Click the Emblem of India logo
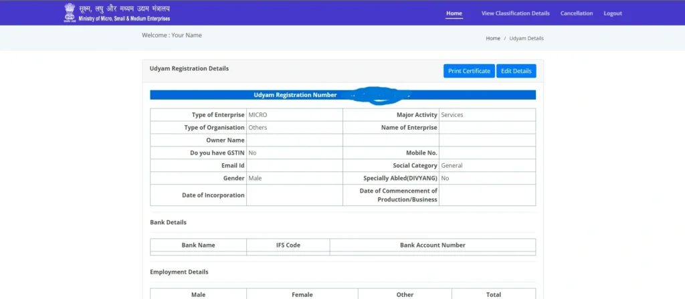 (70, 12)
